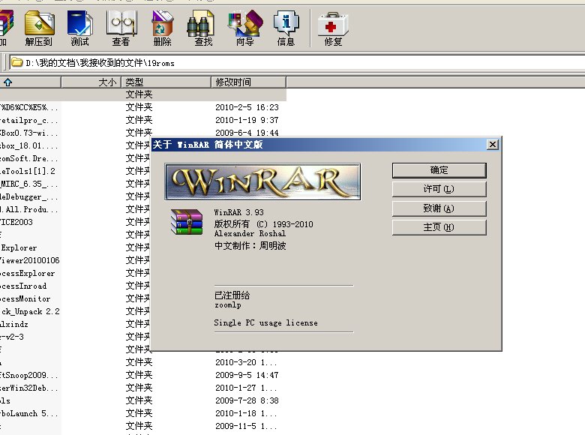Click the Delete (删除) toolbar icon
This screenshot has width=585, height=435.
point(162,28)
